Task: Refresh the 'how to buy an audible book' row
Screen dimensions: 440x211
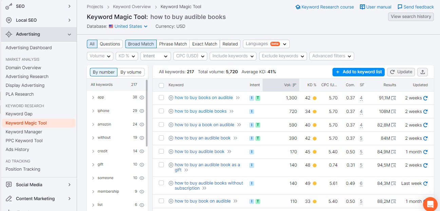Action: click(x=425, y=138)
